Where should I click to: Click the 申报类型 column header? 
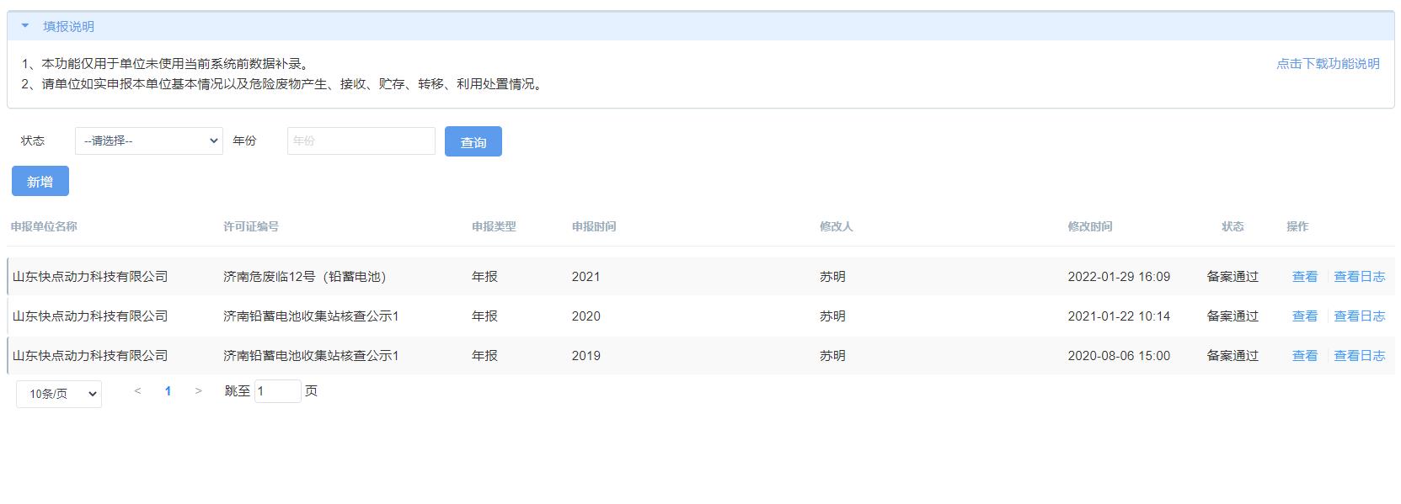tap(494, 226)
